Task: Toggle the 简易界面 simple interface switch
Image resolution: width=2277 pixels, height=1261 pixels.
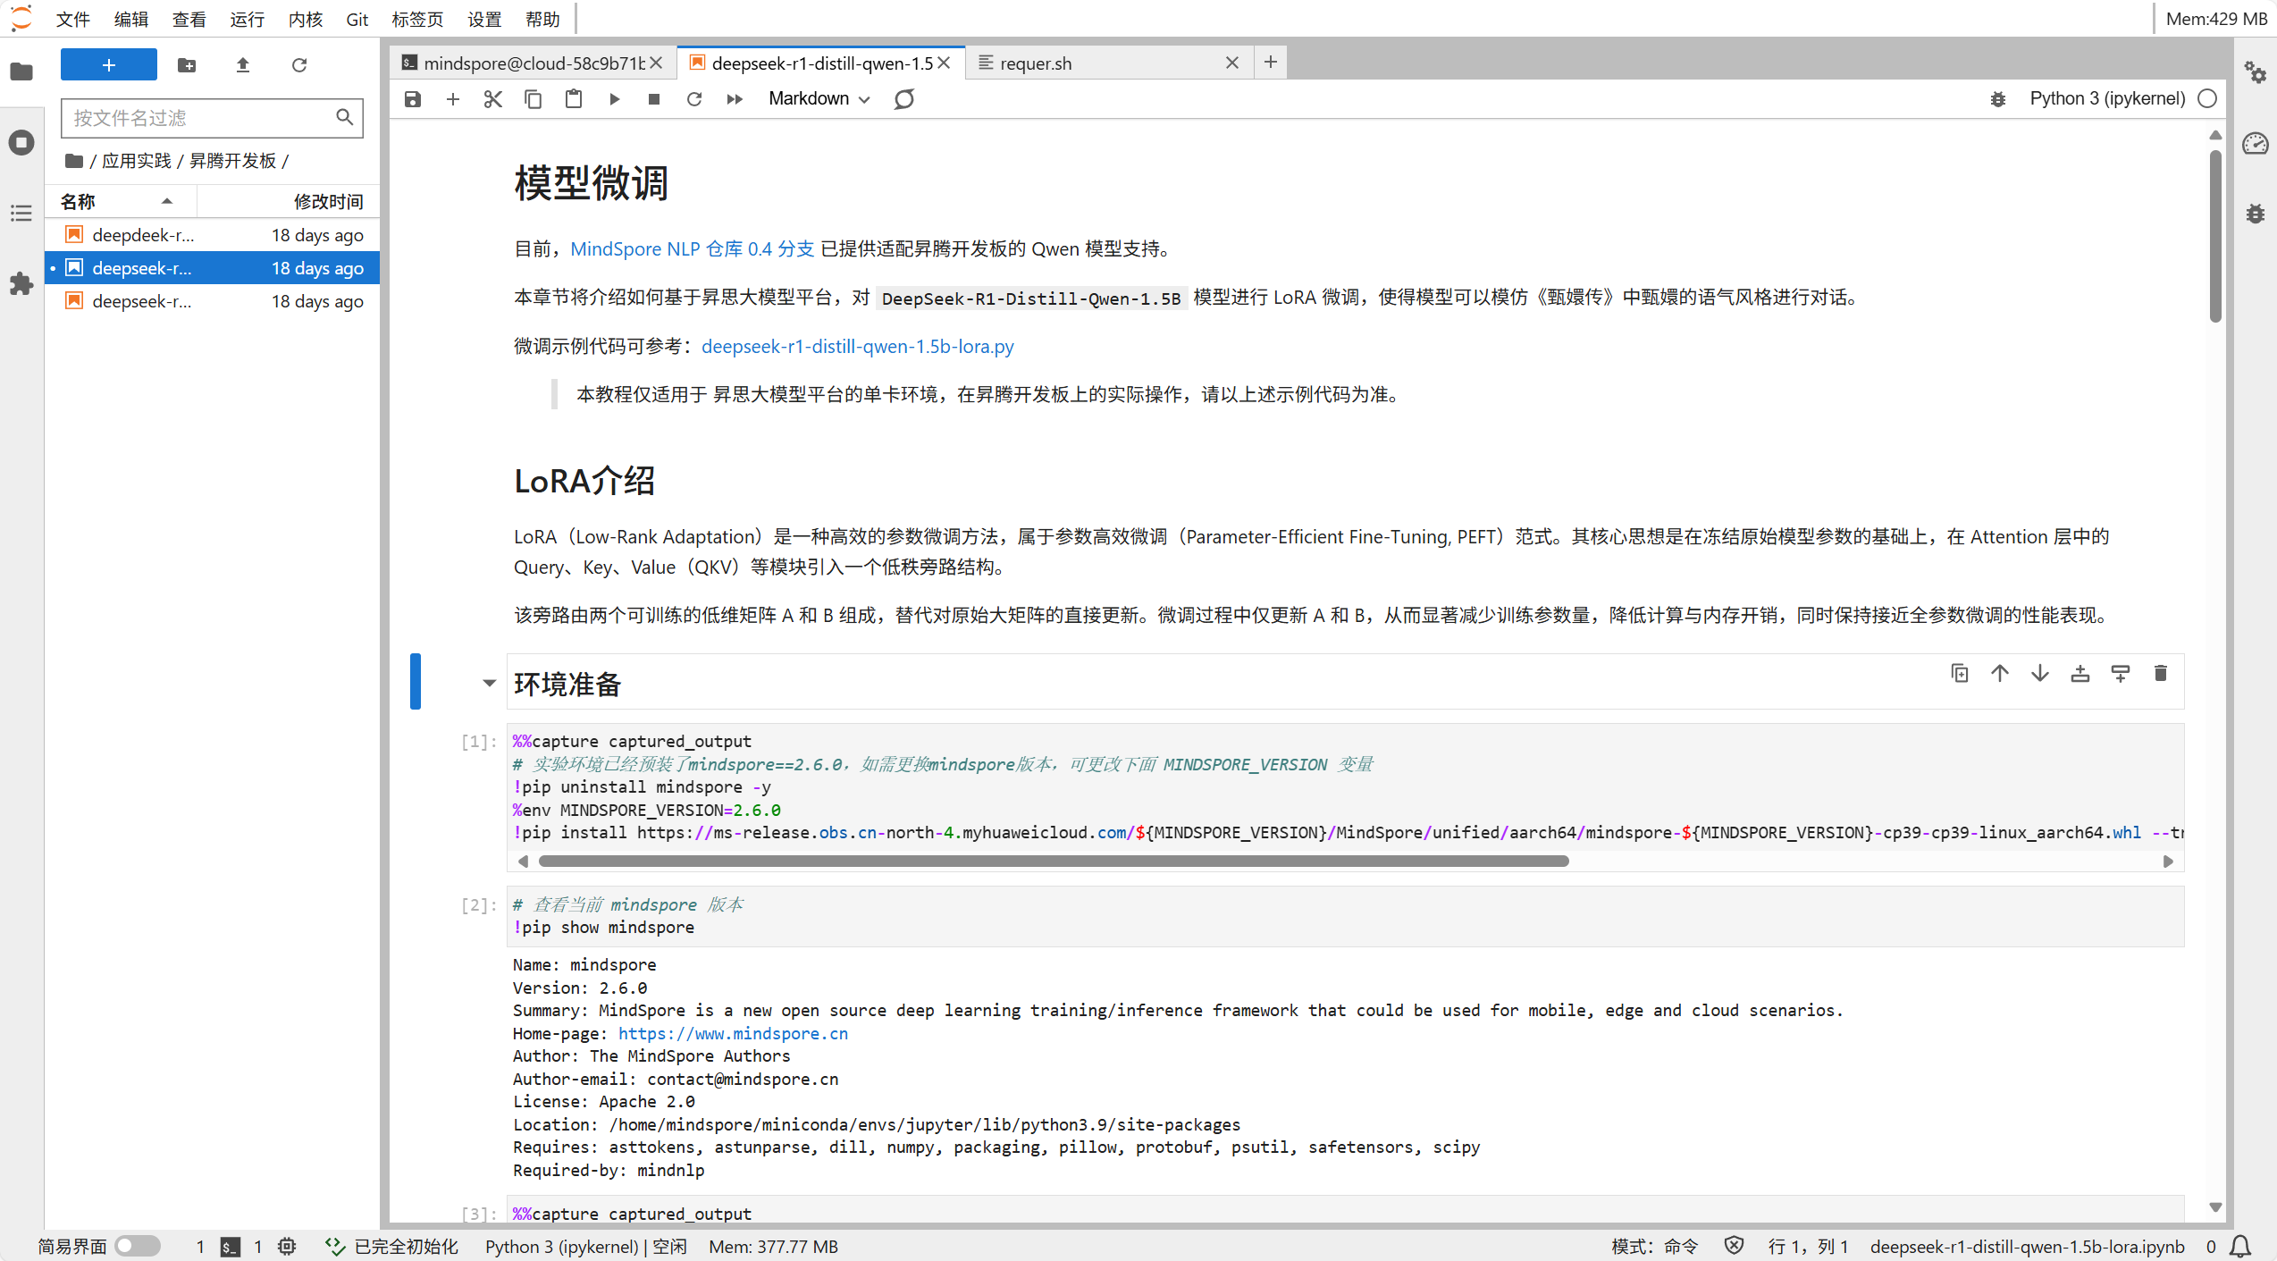Action: click(138, 1246)
